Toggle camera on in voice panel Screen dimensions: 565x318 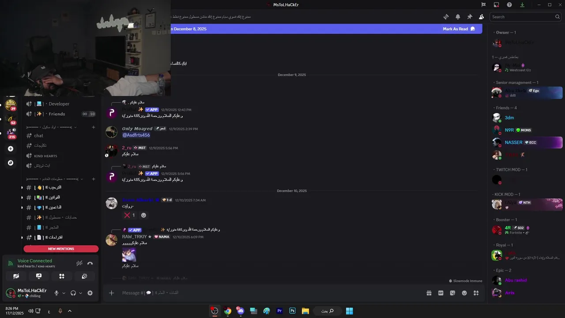[x=16, y=276]
